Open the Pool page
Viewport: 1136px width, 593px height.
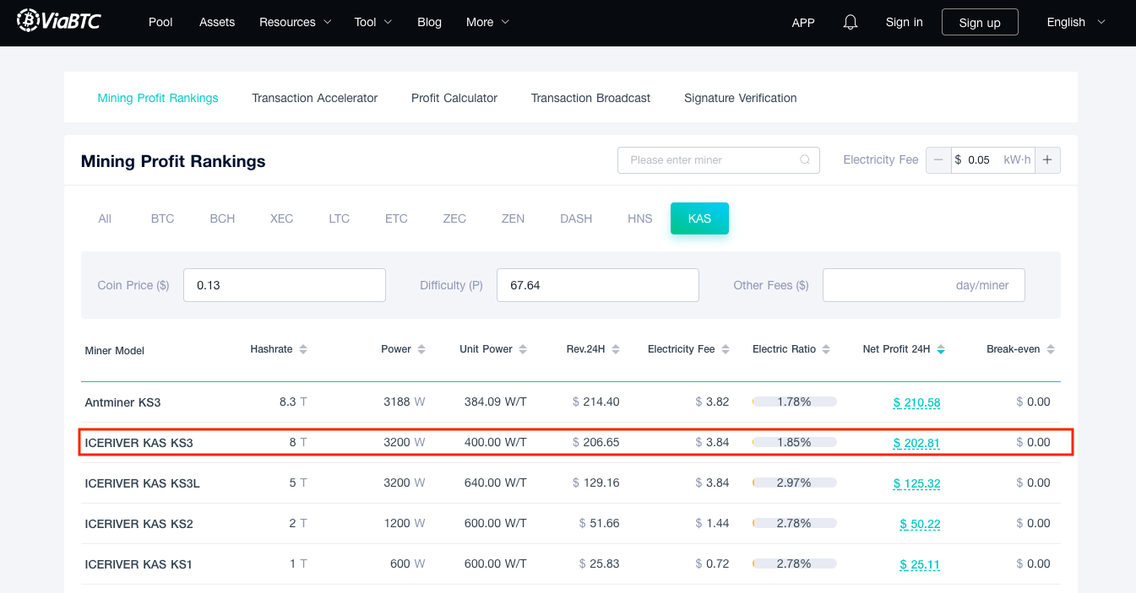tap(160, 22)
